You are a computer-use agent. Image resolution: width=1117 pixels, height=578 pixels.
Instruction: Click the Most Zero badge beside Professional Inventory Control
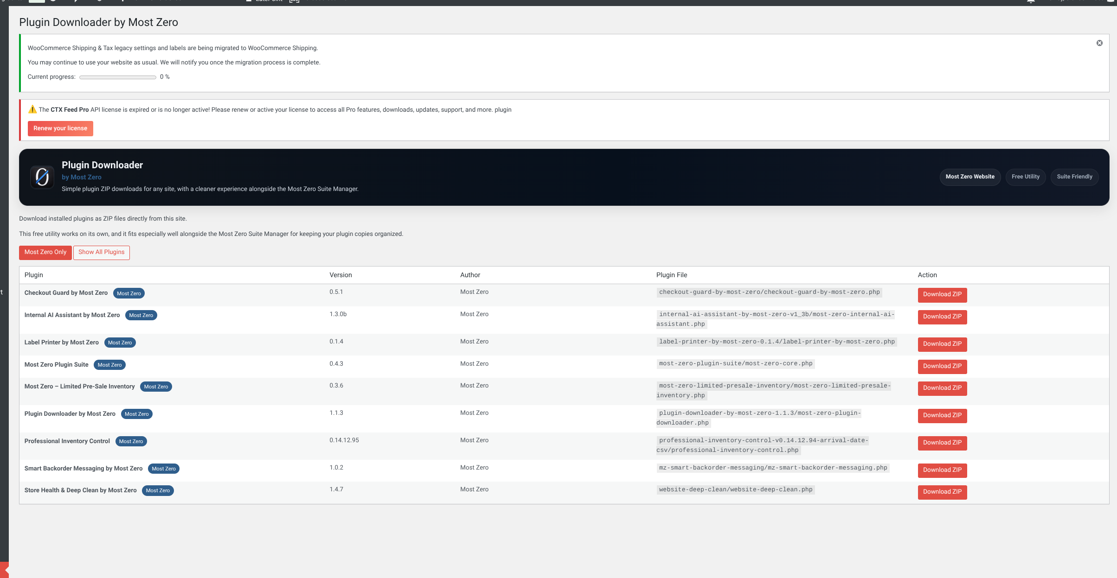click(131, 441)
